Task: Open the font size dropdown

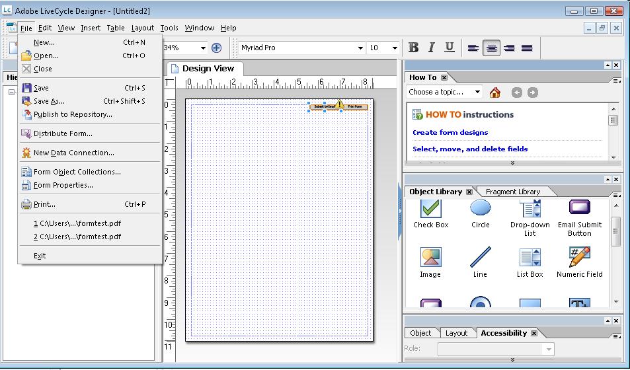Action: pyautogui.click(x=395, y=48)
